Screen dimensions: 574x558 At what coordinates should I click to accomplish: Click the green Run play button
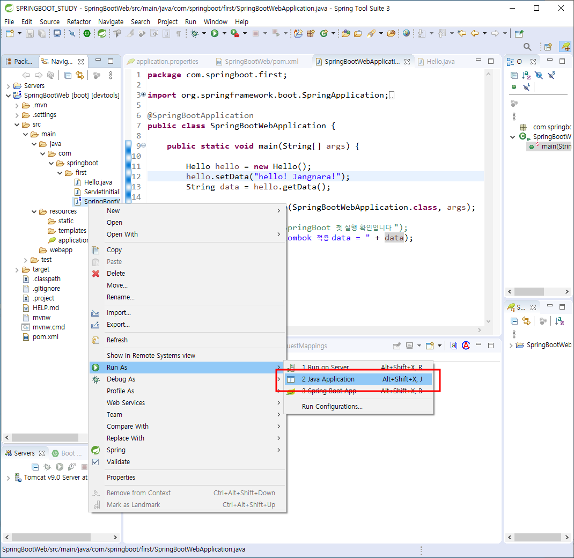[x=215, y=34]
